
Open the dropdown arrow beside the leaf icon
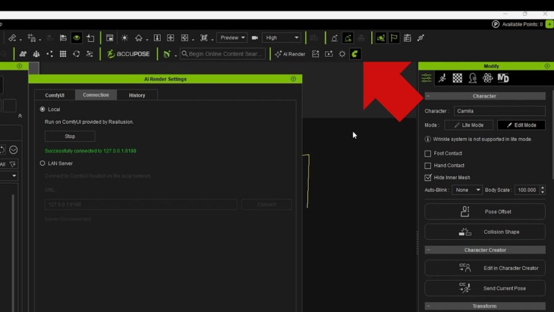176,55
